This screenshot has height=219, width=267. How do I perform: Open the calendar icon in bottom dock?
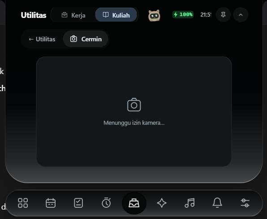point(51,203)
